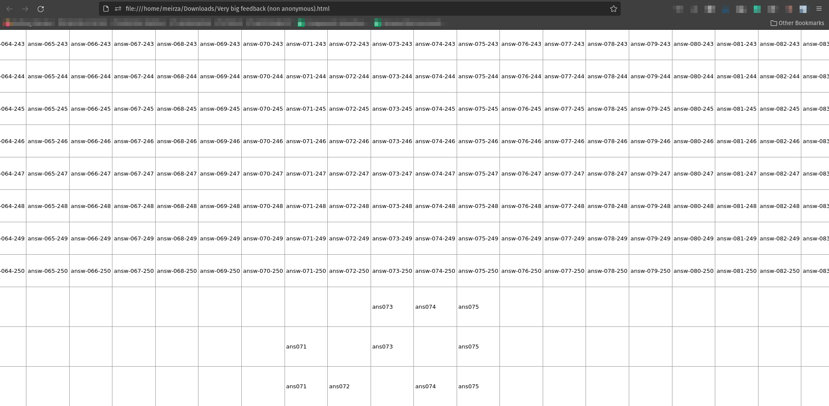Select cell answ-069-250
The width and height of the screenshot is (829, 406).
220,271
